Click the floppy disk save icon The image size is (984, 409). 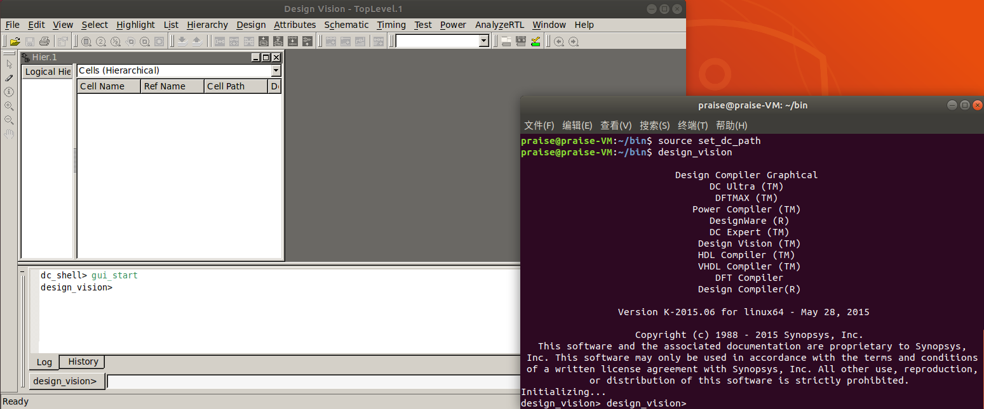coord(29,41)
